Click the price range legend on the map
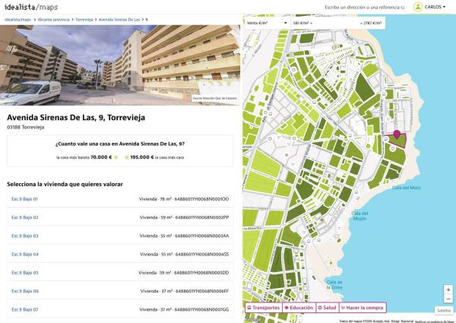Screen dimensions: 456x323 click(337, 23)
